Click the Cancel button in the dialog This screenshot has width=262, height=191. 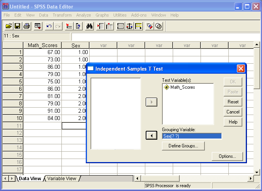pyautogui.click(x=233, y=112)
